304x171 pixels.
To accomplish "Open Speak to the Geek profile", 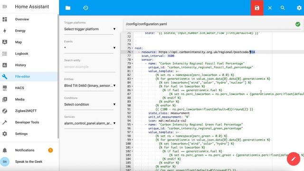I will coord(28,161).
